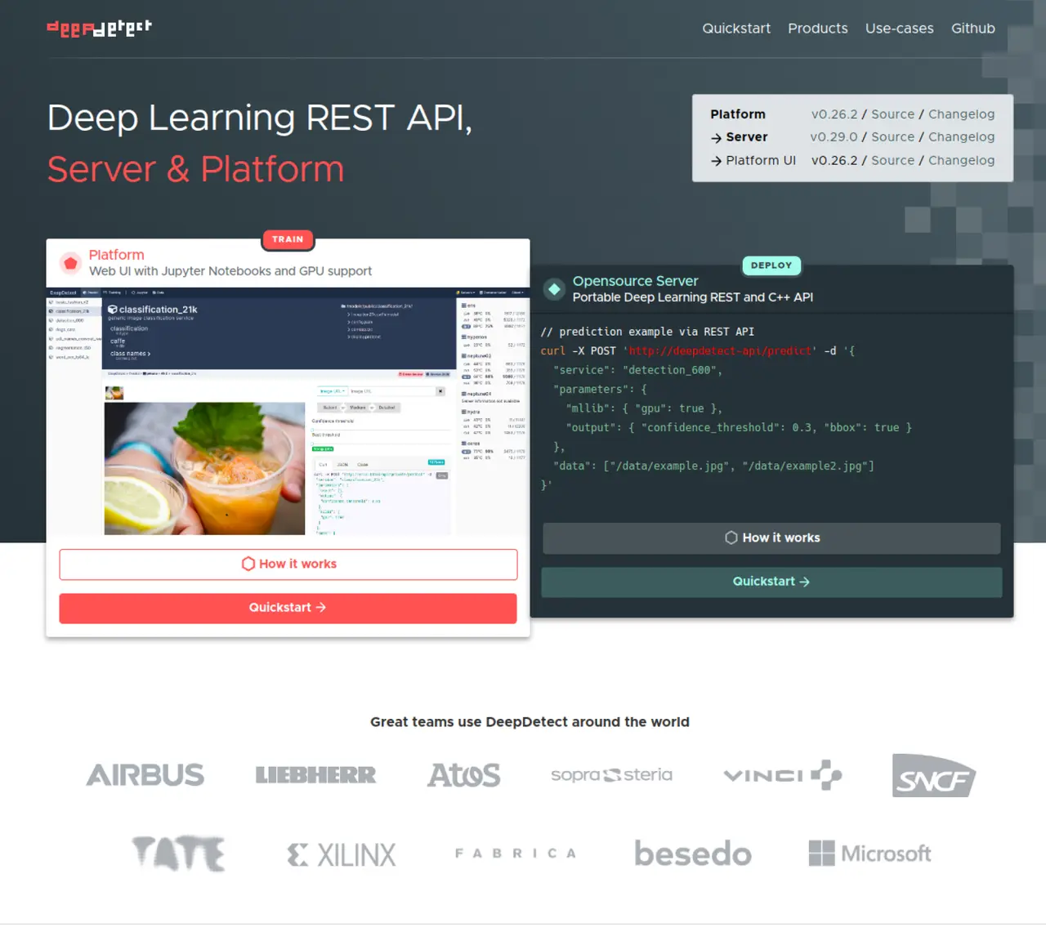Click the Tate logo
The height and width of the screenshot is (941, 1046).
(x=179, y=854)
